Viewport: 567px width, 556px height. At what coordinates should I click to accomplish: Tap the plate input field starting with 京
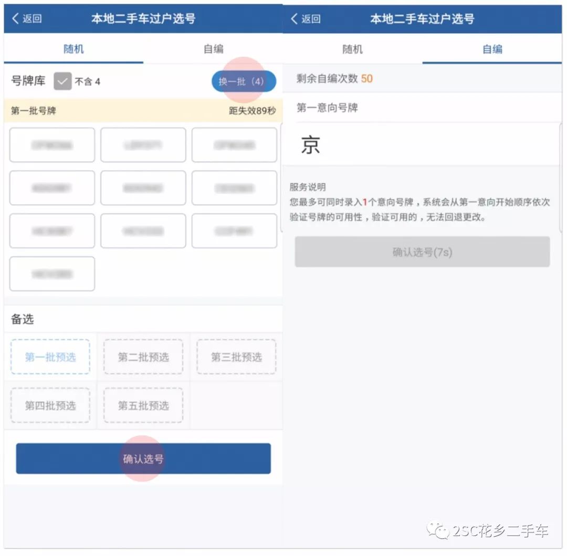[x=422, y=144]
